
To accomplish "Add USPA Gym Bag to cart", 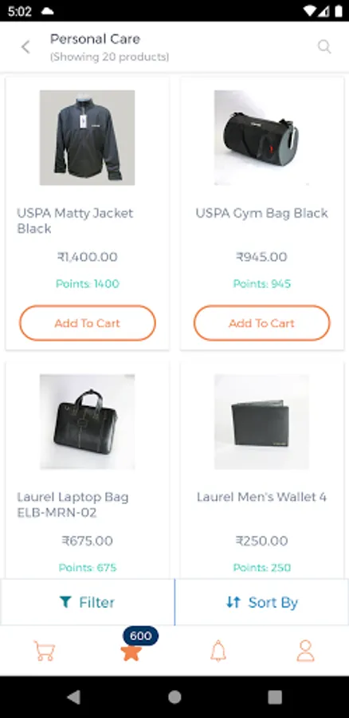I will (261, 323).
